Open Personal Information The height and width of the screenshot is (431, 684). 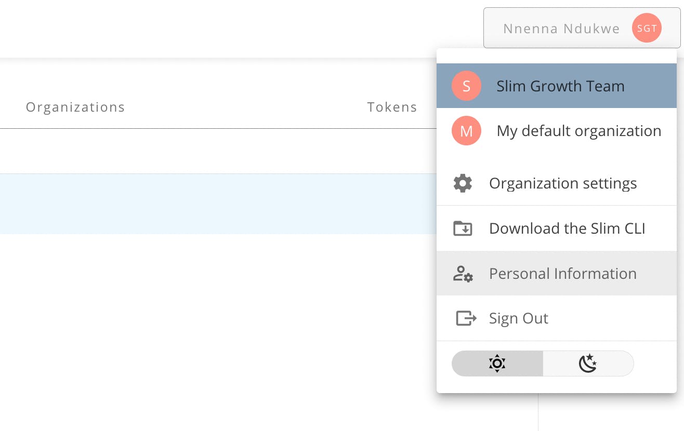click(562, 274)
